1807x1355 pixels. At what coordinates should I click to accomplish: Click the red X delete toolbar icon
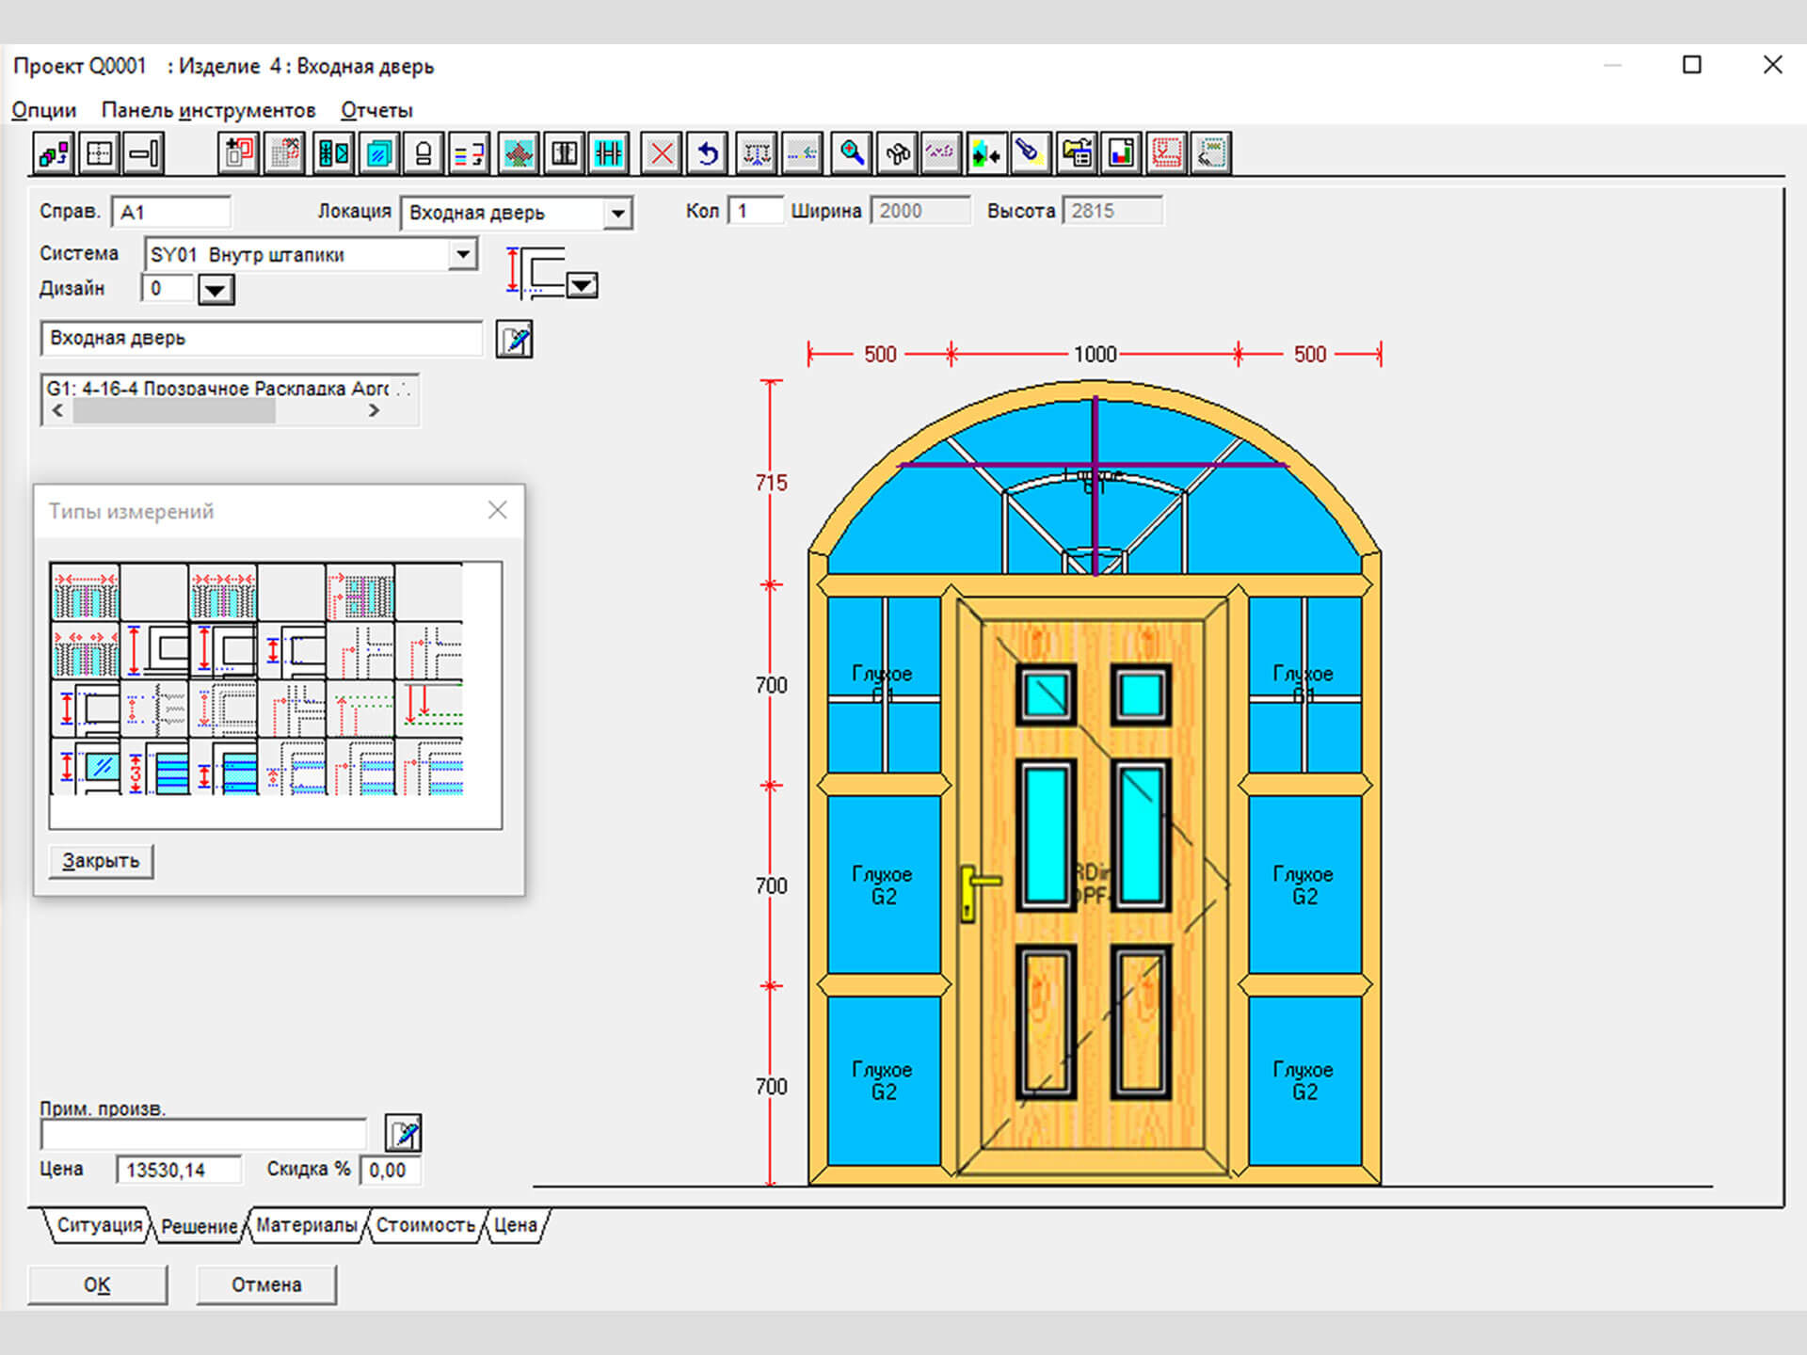coord(662,153)
